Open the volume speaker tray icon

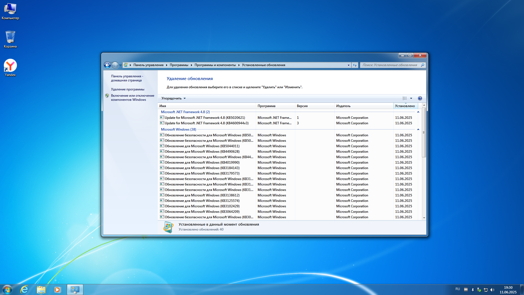coord(492,290)
